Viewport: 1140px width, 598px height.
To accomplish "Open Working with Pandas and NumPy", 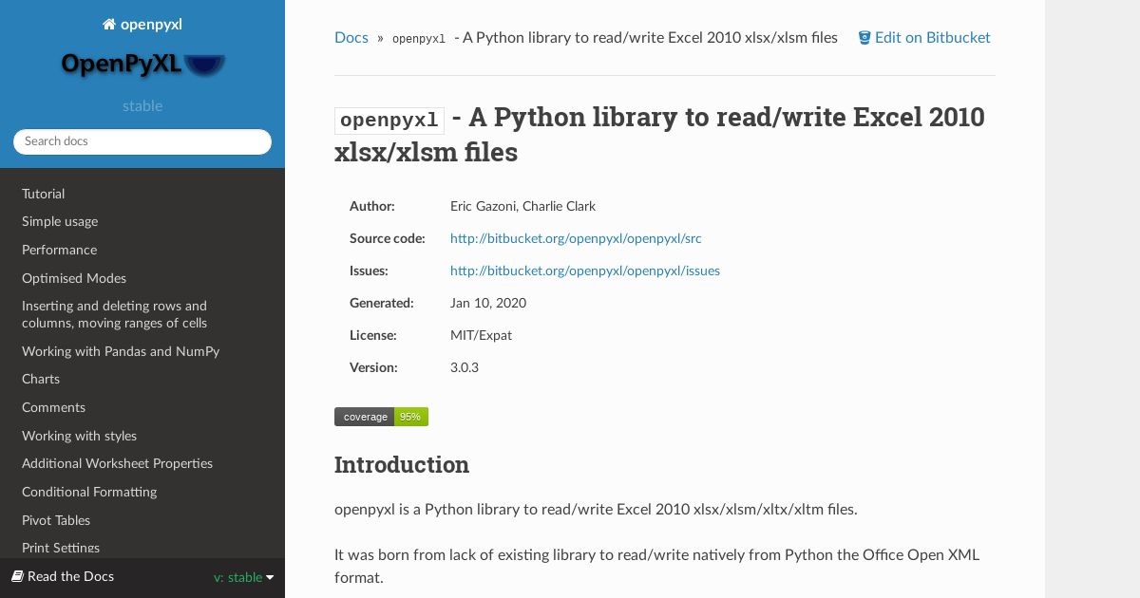I will 121,351.
